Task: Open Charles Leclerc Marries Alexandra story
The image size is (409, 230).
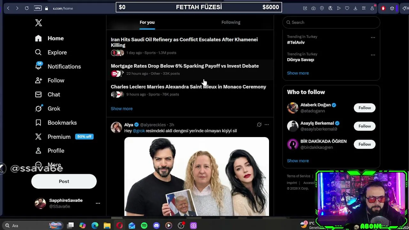Action: pos(188,87)
